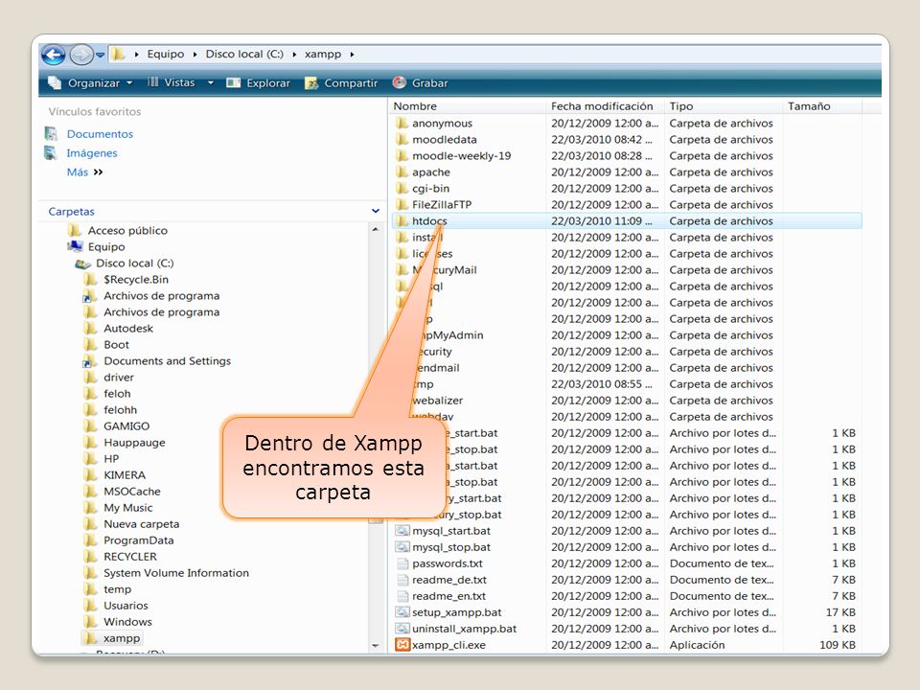Select ProgramData folder in tree
The width and height of the screenshot is (920, 690).
(138, 540)
